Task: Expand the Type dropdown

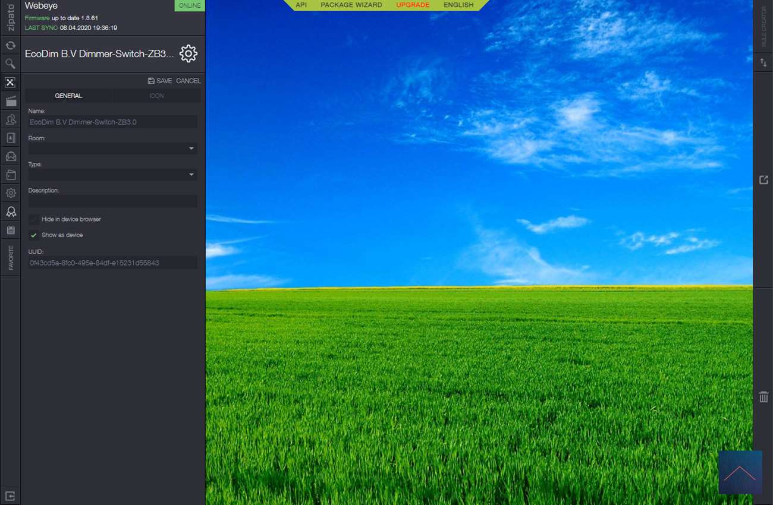Action: click(x=112, y=175)
